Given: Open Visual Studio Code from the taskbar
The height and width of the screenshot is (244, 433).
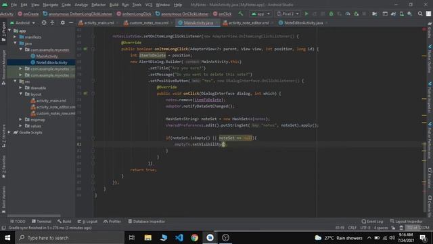Looking at the screenshot, I should coord(179,238).
